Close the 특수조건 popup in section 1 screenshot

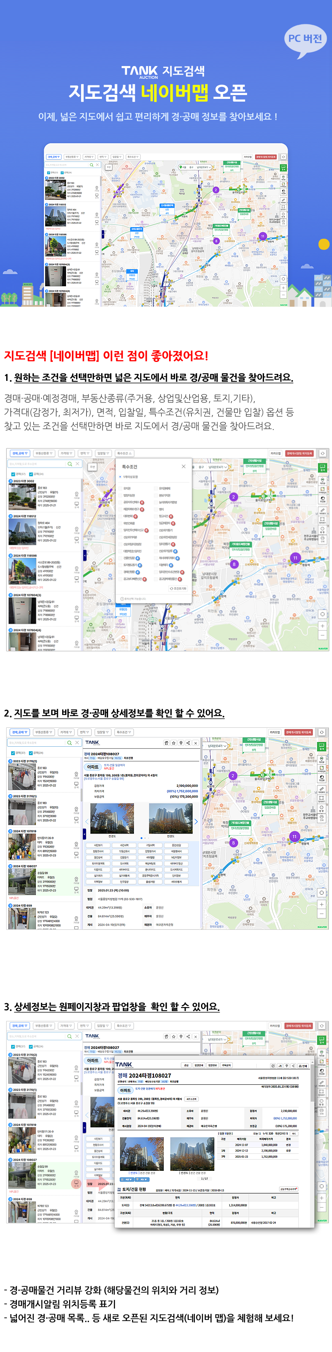pyautogui.click(x=183, y=466)
